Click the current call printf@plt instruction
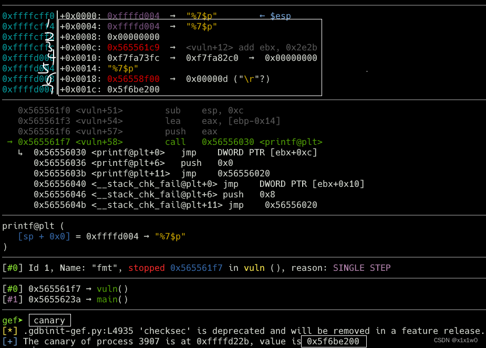Screen dimensions: 486x348 tap(170, 142)
